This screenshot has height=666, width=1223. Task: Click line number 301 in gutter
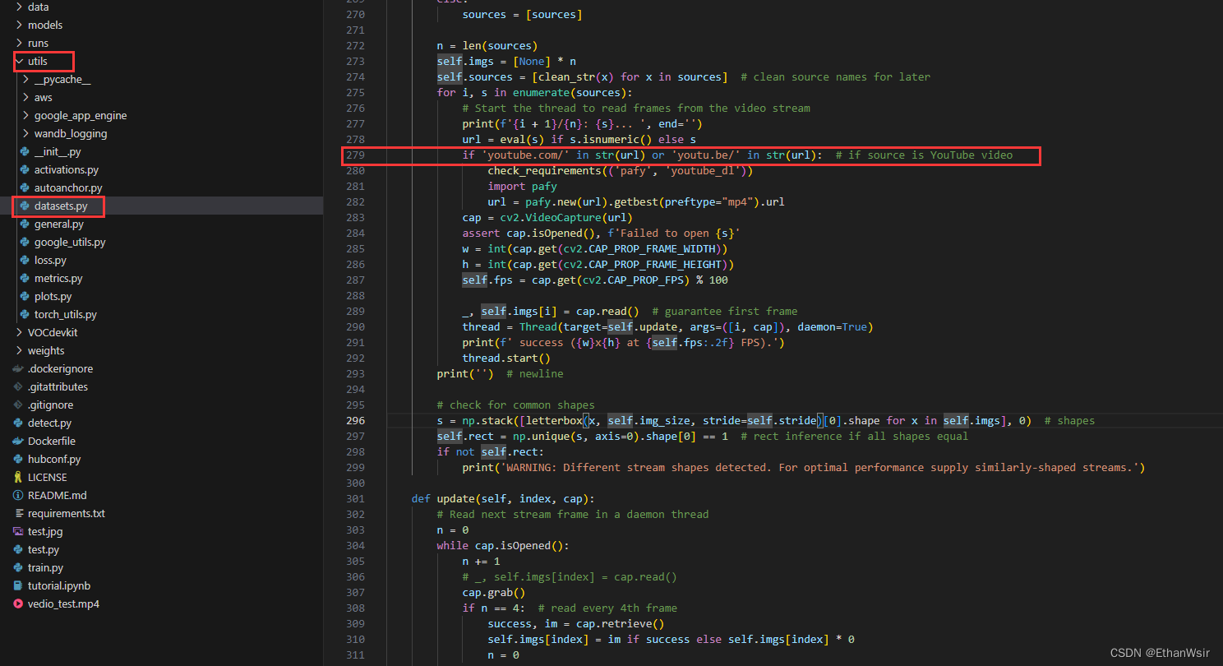click(355, 498)
